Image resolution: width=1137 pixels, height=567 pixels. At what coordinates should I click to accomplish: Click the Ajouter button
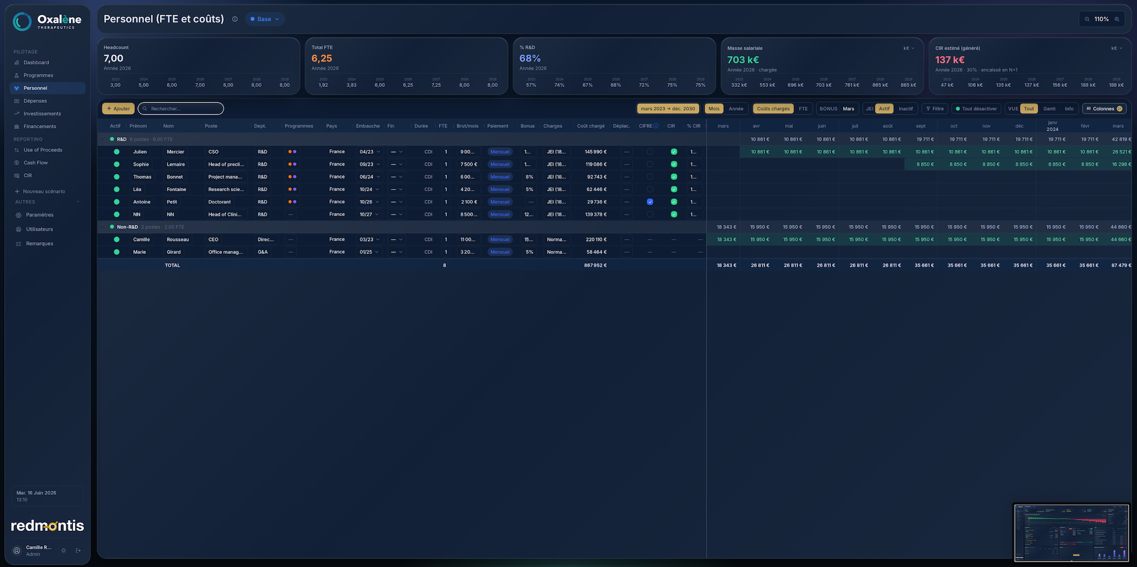click(118, 109)
